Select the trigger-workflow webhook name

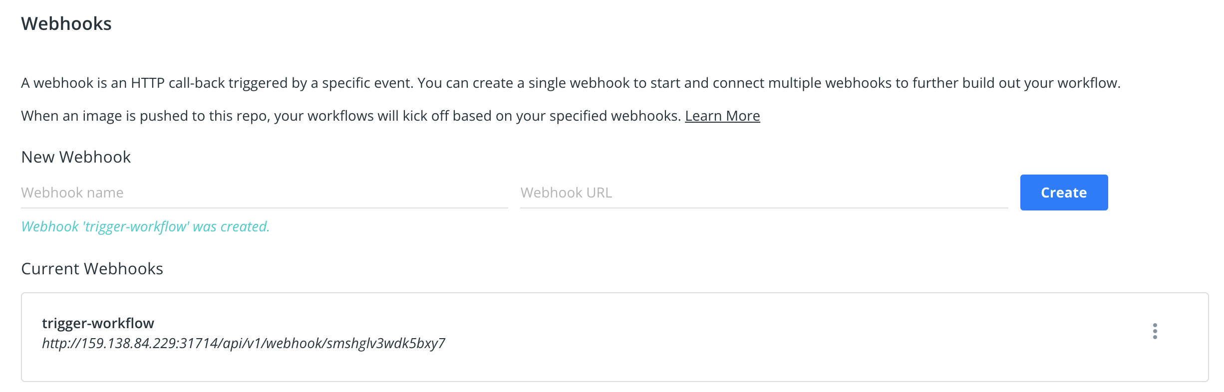(x=98, y=323)
